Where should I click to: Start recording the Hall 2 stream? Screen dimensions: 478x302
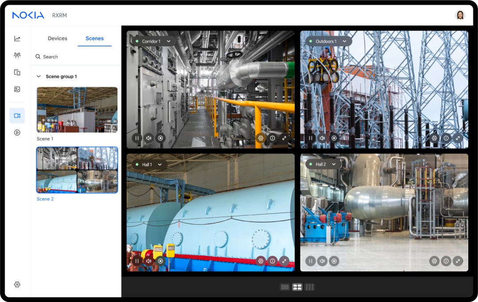pyautogui.click(x=334, y=261)
